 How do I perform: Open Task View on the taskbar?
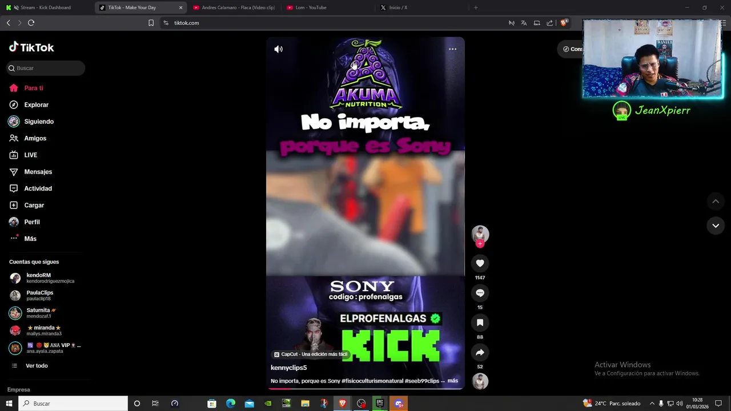pos(155,404)
